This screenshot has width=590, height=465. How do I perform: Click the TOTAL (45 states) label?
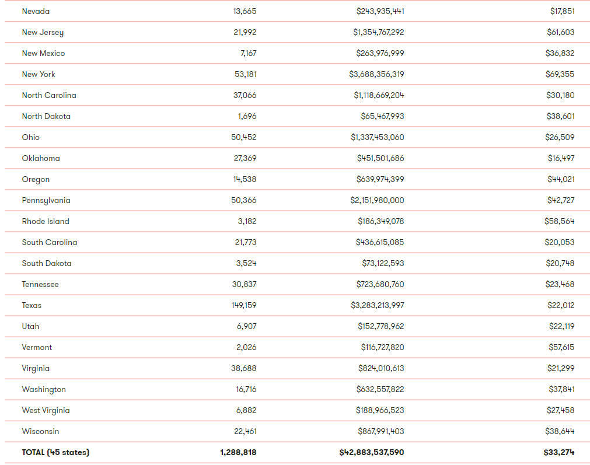point(55,453)
